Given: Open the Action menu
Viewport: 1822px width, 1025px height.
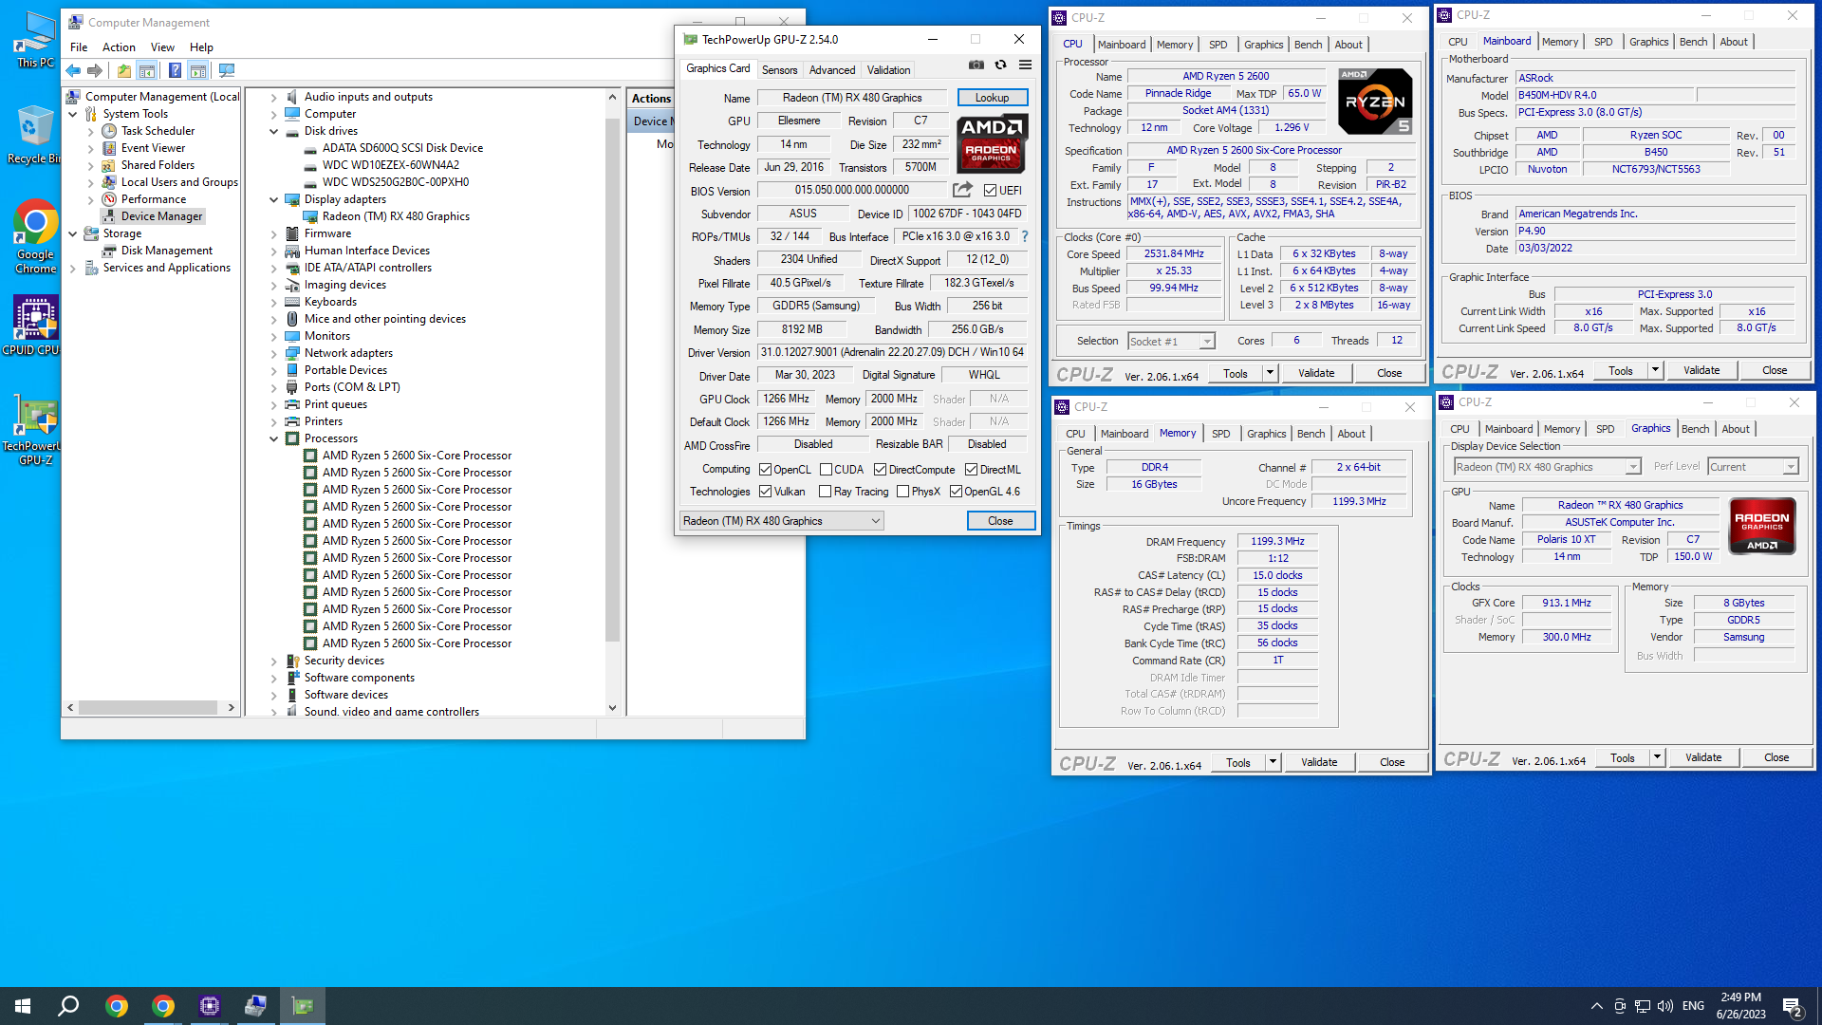Looking at the screenshot, I should tap(119, 47).
